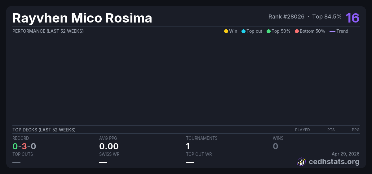This screenshot has height=174, width=372.
Task: Click the cyan Top cut legend dot
Action: [243, 31]
